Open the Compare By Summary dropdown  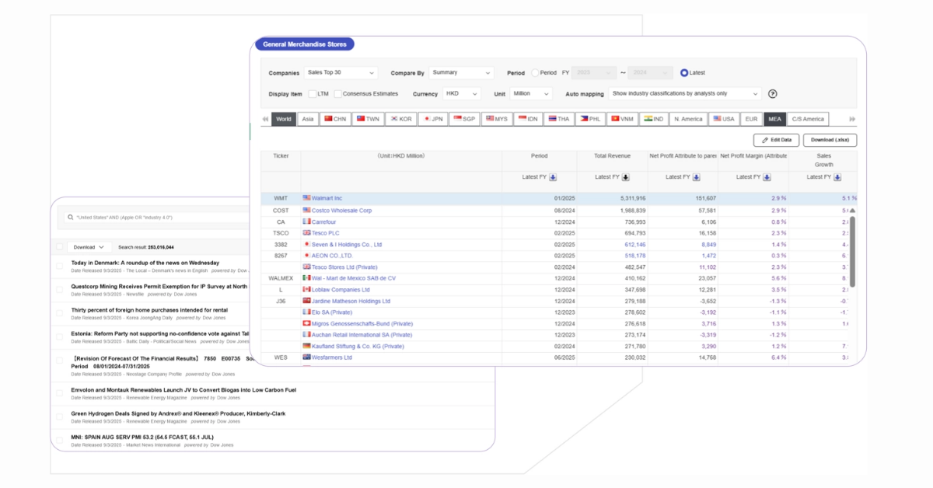(x=462, y=72)
